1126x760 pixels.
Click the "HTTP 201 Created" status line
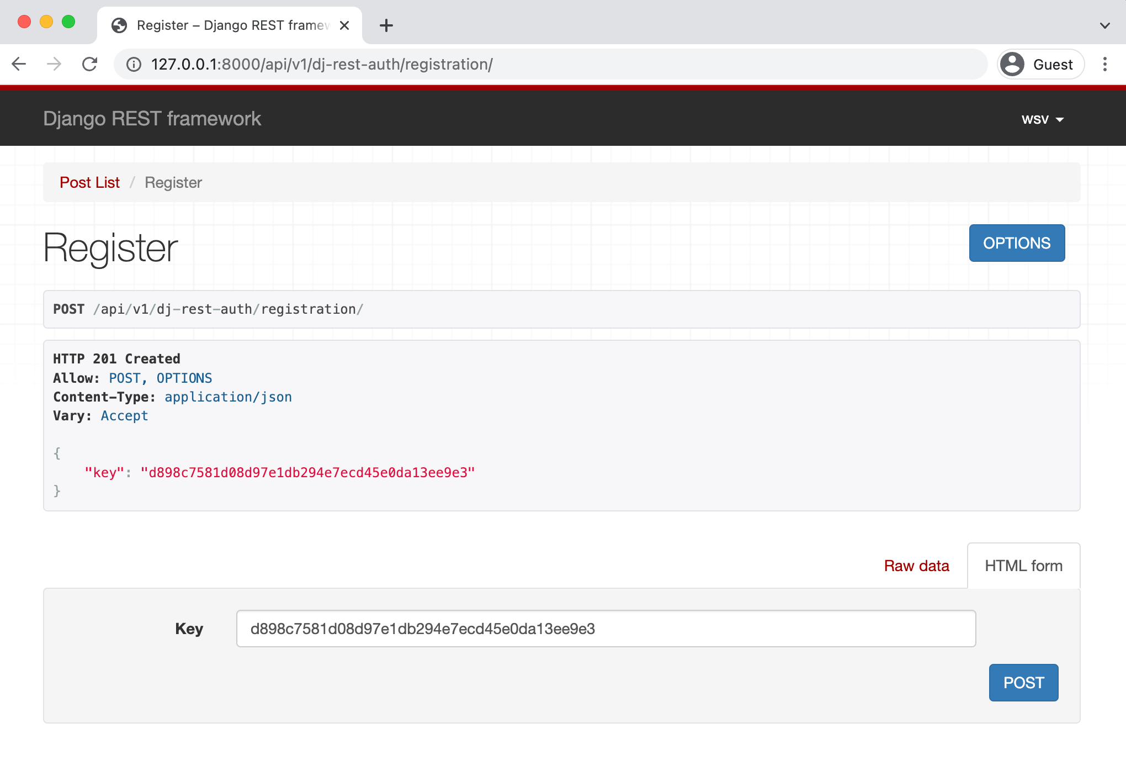(116, 359)
